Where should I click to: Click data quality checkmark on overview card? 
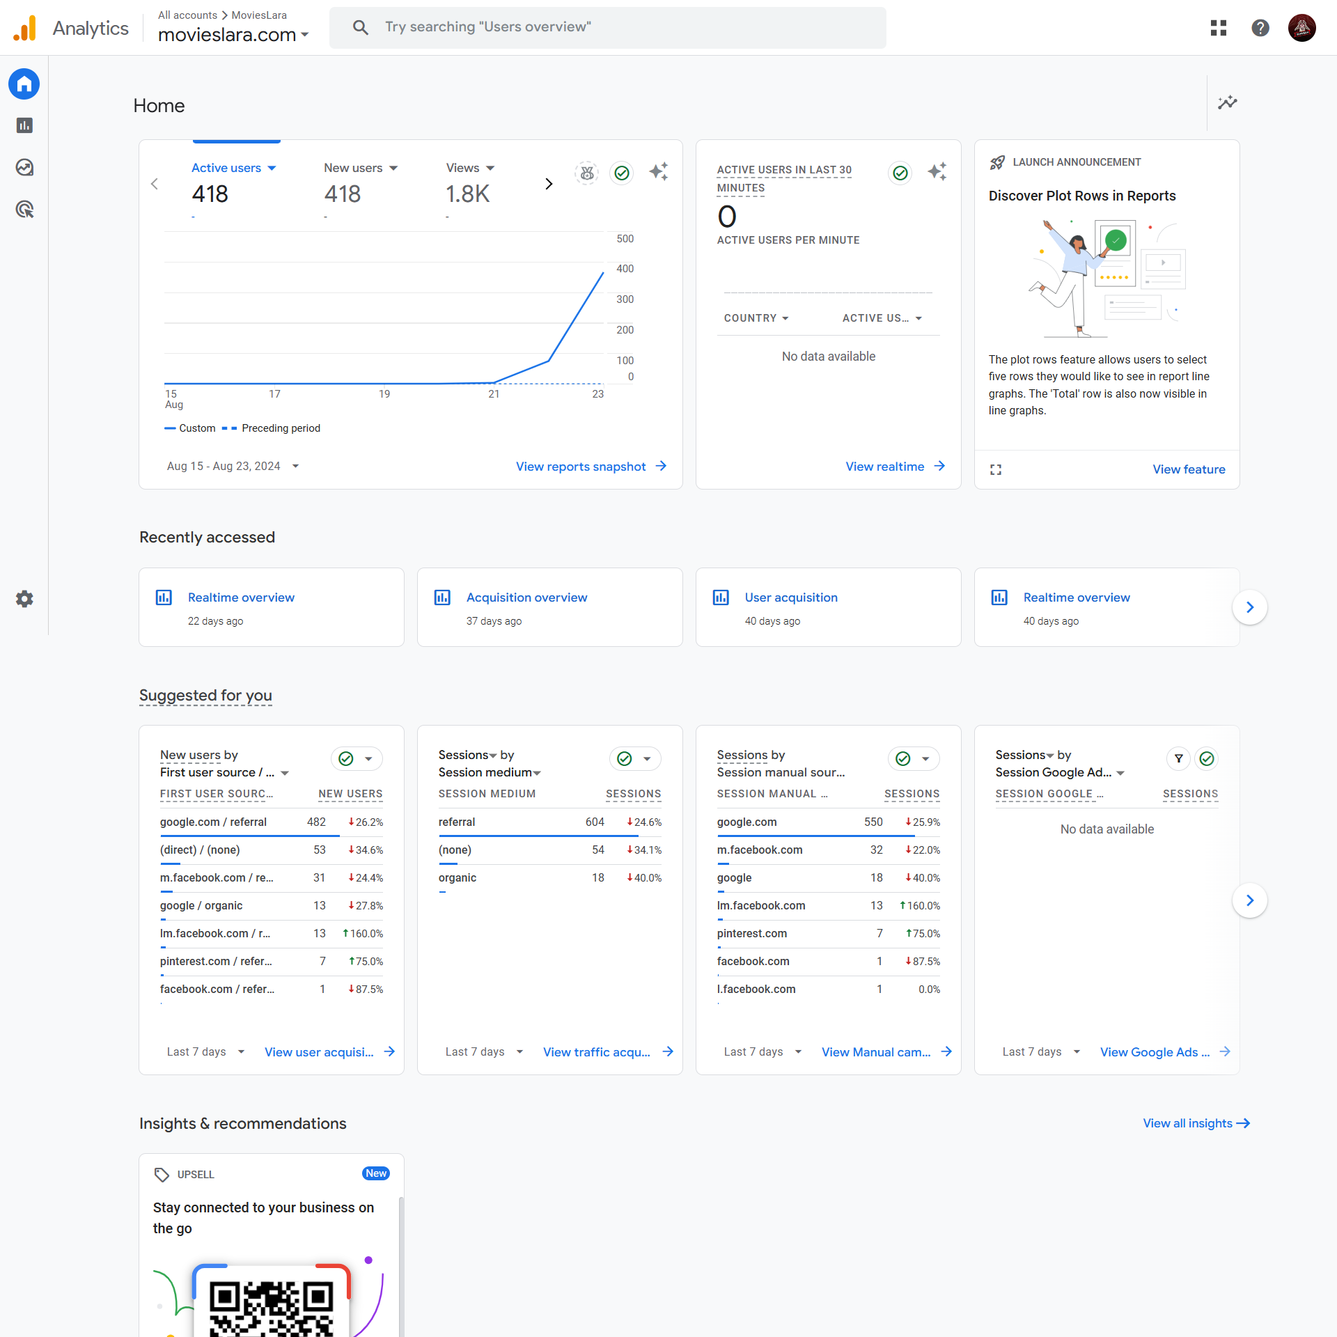[x=622, y=173]
